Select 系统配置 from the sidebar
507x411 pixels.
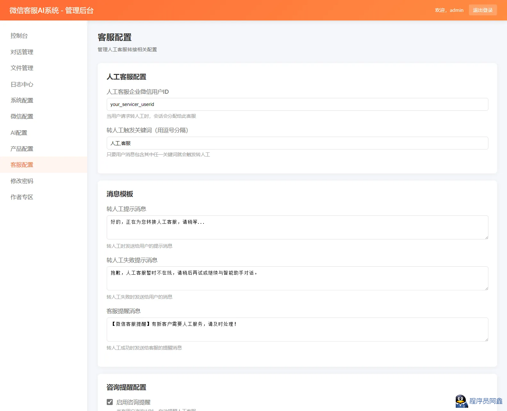point(22,100)
